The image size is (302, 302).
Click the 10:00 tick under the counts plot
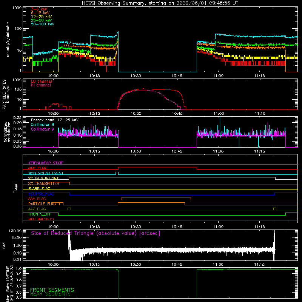pos(53,76)
